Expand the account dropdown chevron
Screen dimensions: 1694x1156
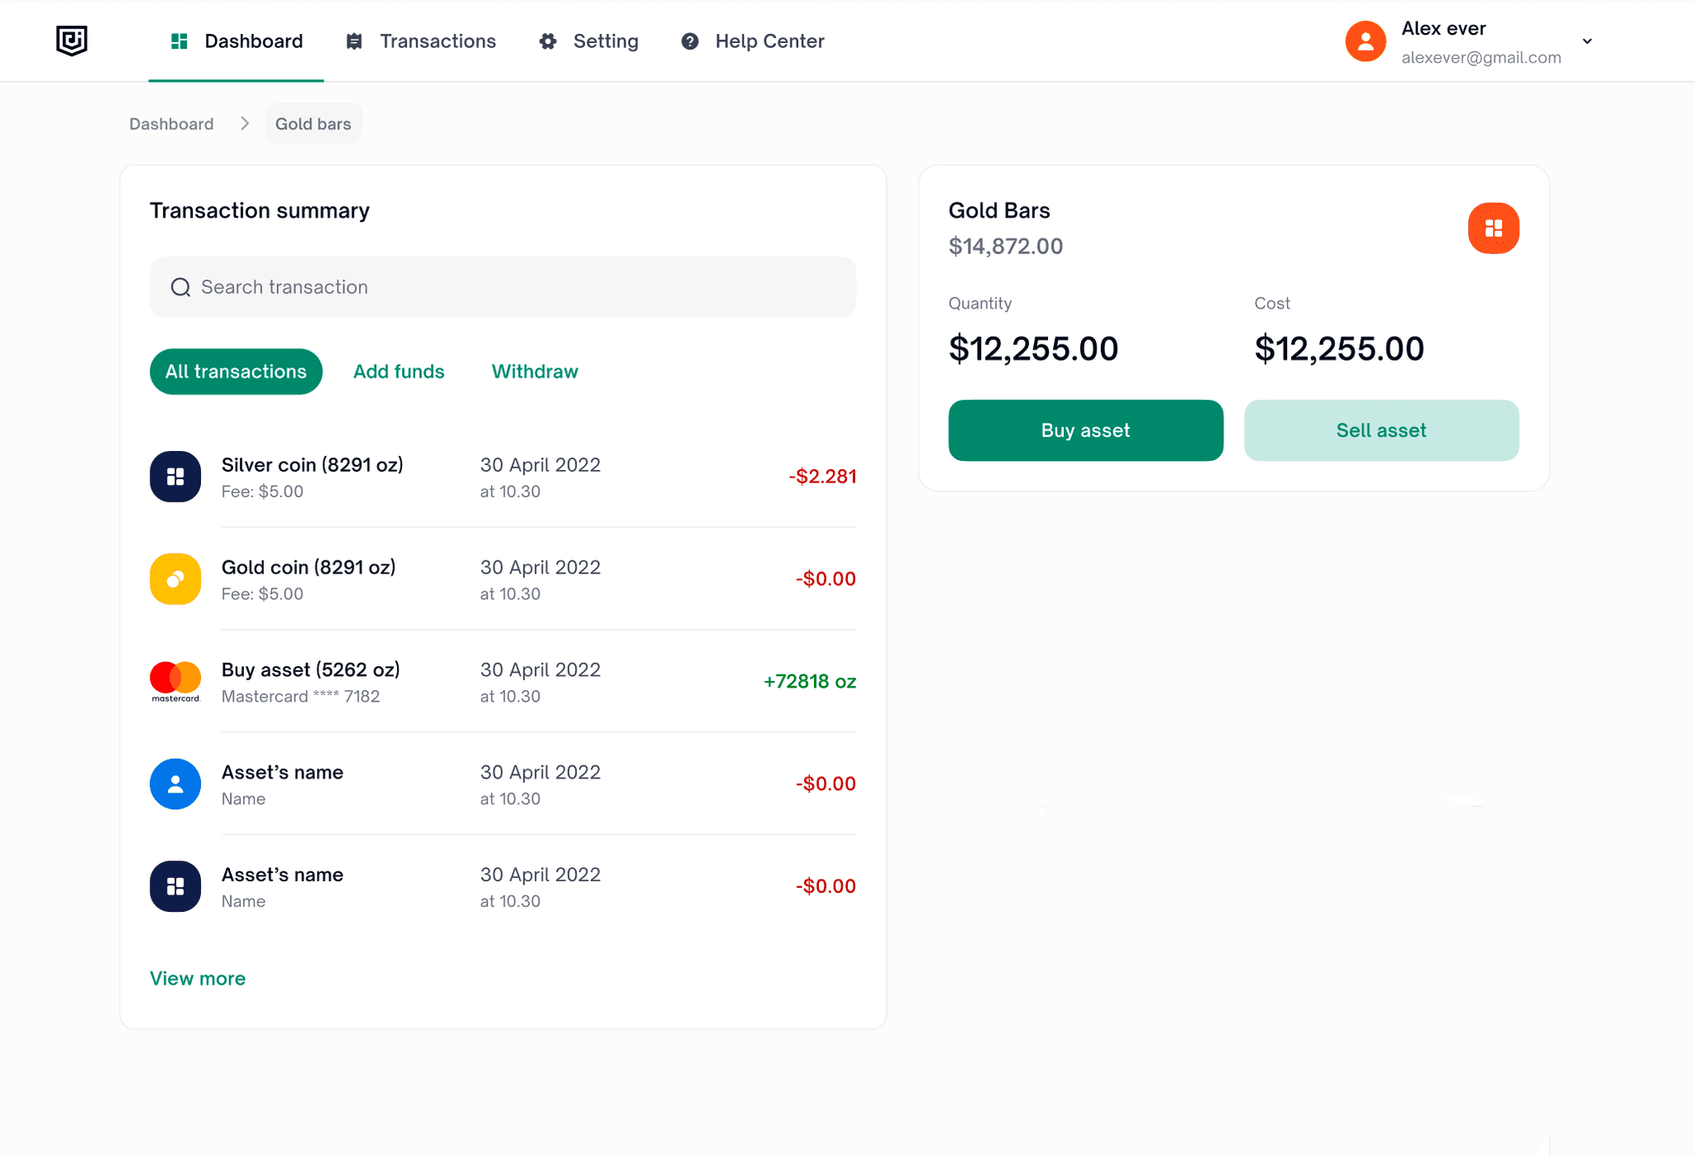(x=1587, y=41)
